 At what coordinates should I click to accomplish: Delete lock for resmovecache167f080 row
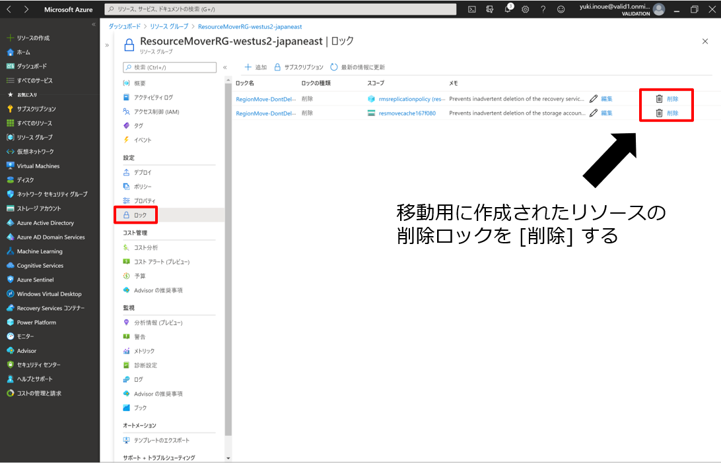point(667,113)
